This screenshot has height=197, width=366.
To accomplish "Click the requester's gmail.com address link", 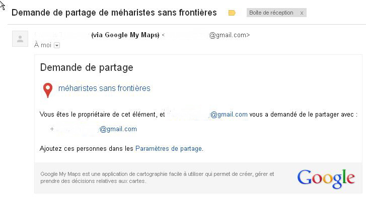I will tap(207, 115).
